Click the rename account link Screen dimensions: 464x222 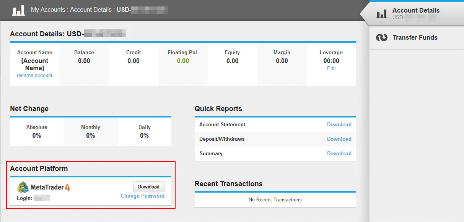pyautogui.click(x=34, y=76)
